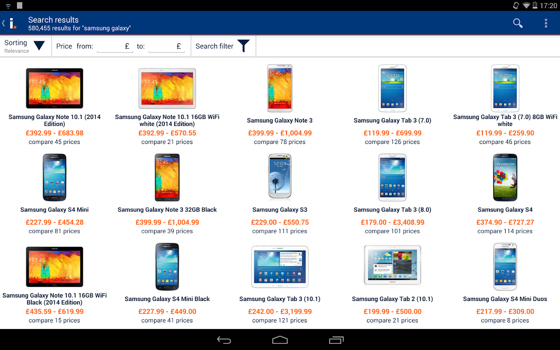Click compare 39 prices
560x350 pixels.
coord(167,231)
